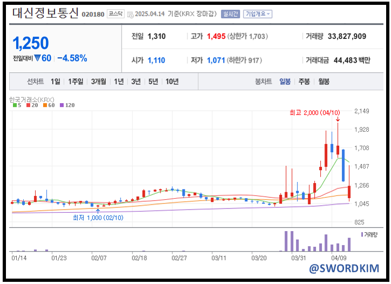
Task: Click the 02/27 date axis label
Action: [179, 258]
